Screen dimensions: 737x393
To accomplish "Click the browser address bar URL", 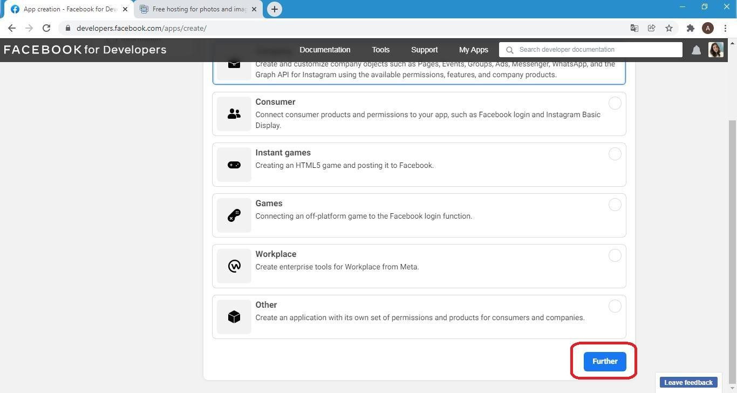I will (x=141, y=28).
